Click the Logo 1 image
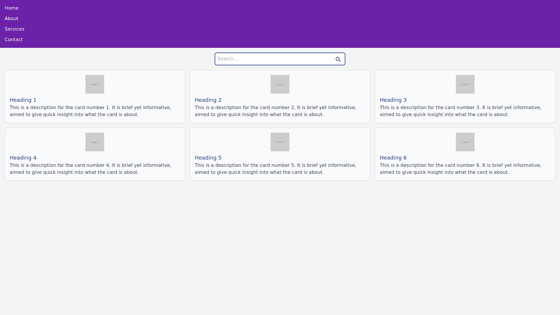This screenshot has width=560, height=315. 94,84
